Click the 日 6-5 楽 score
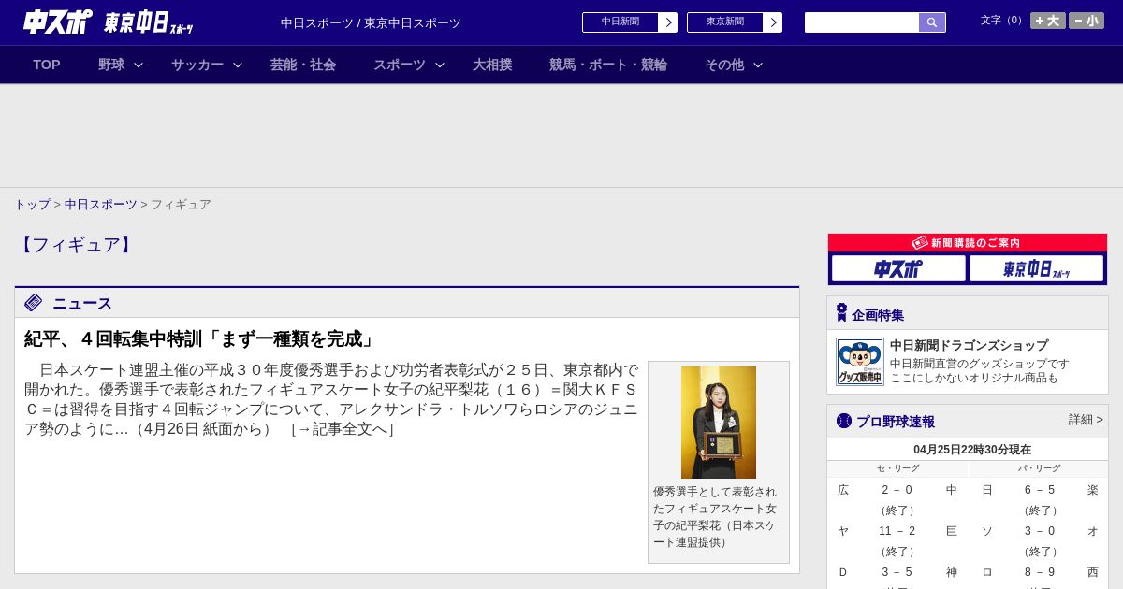 pyautogui.click(x=1040, y=490)
